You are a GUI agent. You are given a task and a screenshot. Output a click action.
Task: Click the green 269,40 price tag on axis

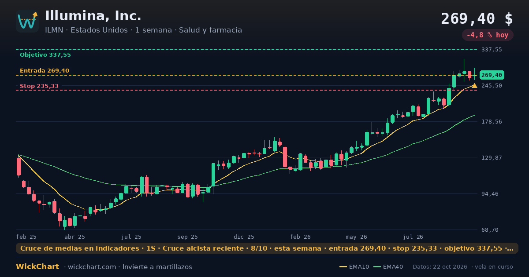coord(492,75)
